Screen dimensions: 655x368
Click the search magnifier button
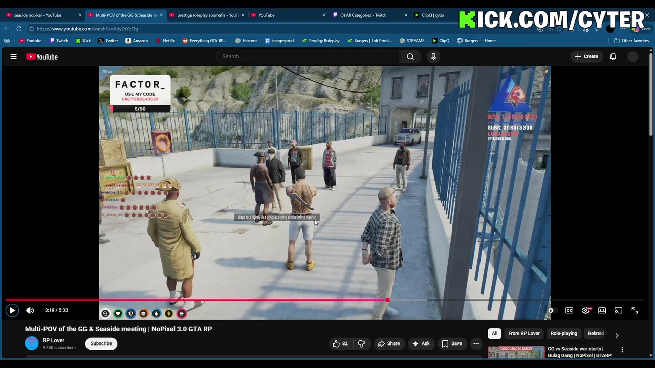(410, 56)
